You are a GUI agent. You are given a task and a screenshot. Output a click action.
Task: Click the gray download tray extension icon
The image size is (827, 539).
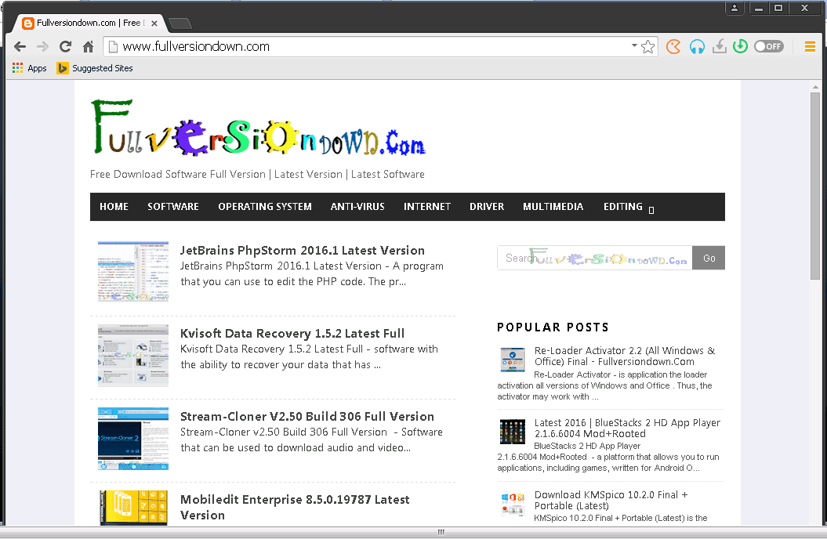tap(720, 46)
